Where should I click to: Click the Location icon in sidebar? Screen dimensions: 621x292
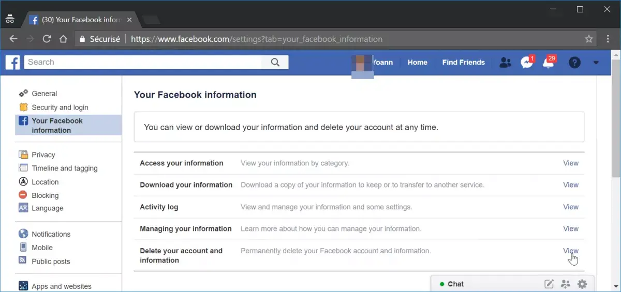click(23, 182)
